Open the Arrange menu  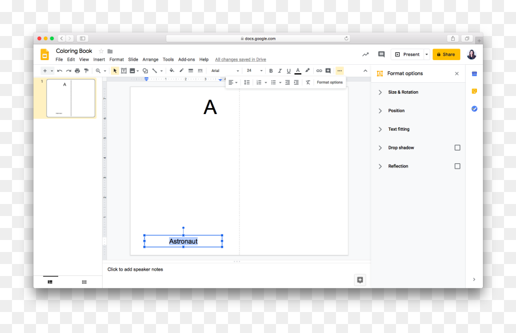click(151, 59)
